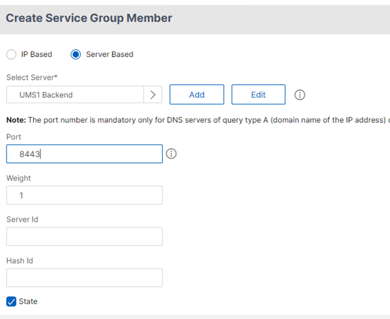The image size is (390, 319).
Task: Click the "State" label beside the checkbox
Action: pos(28,301)
